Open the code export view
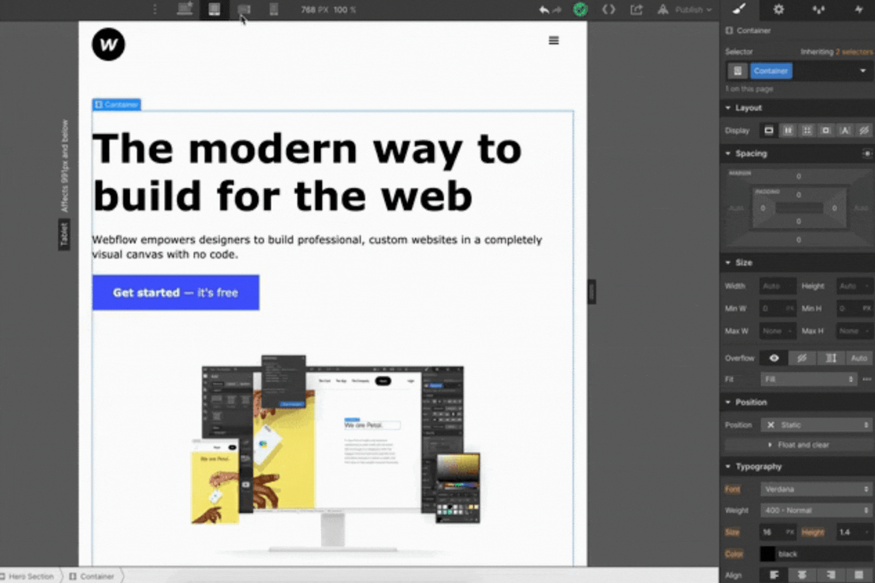This screenshot has height=583, width=875. 608,9
